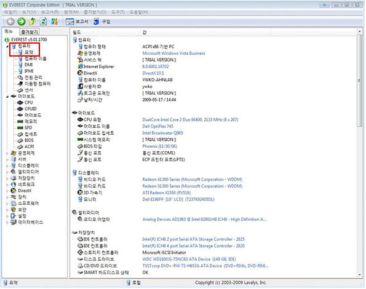Open the Intel Broadwater Q965 link

pyautogui.click(x=162, y=133)
